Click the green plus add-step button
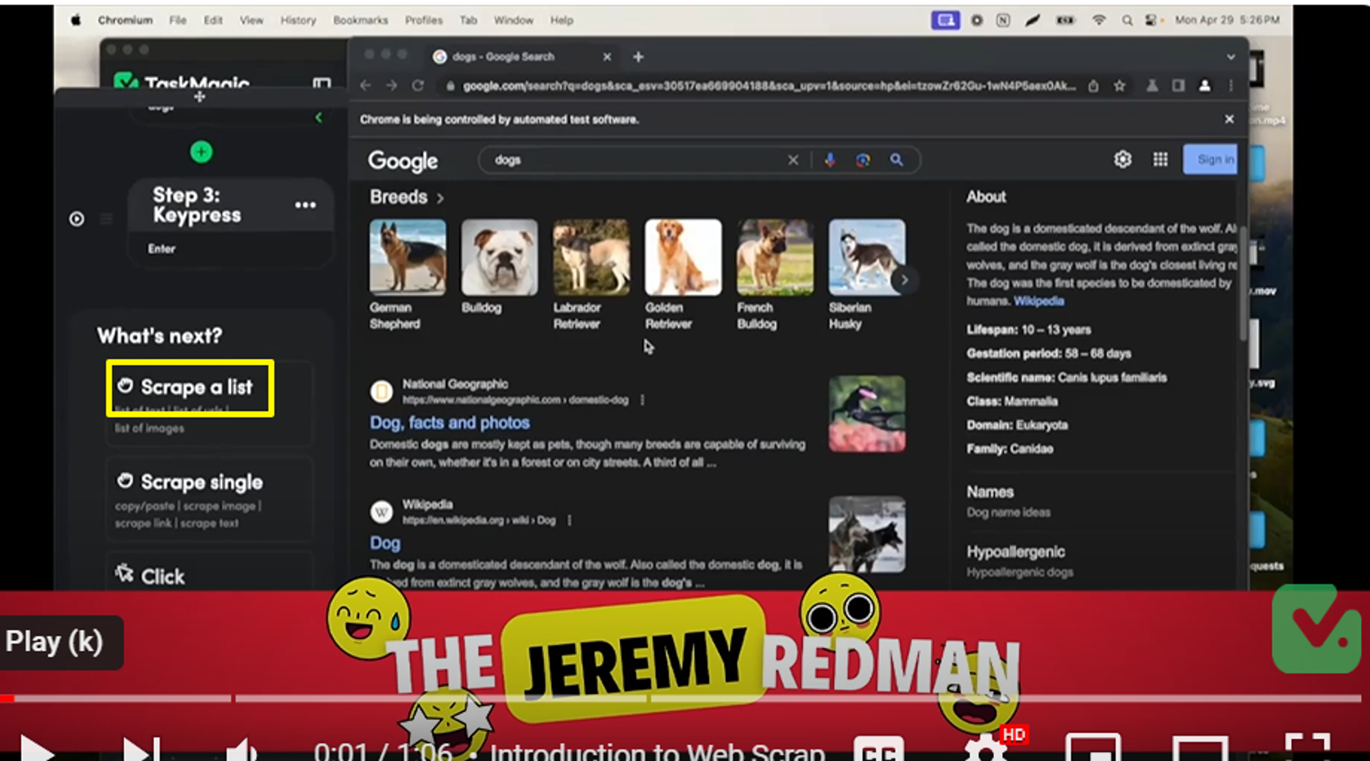The image size is (1370, 761). coord(201,151)
